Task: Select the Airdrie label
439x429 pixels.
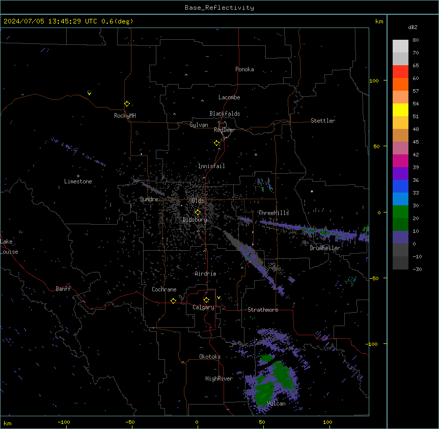Action: click(205, 274)
